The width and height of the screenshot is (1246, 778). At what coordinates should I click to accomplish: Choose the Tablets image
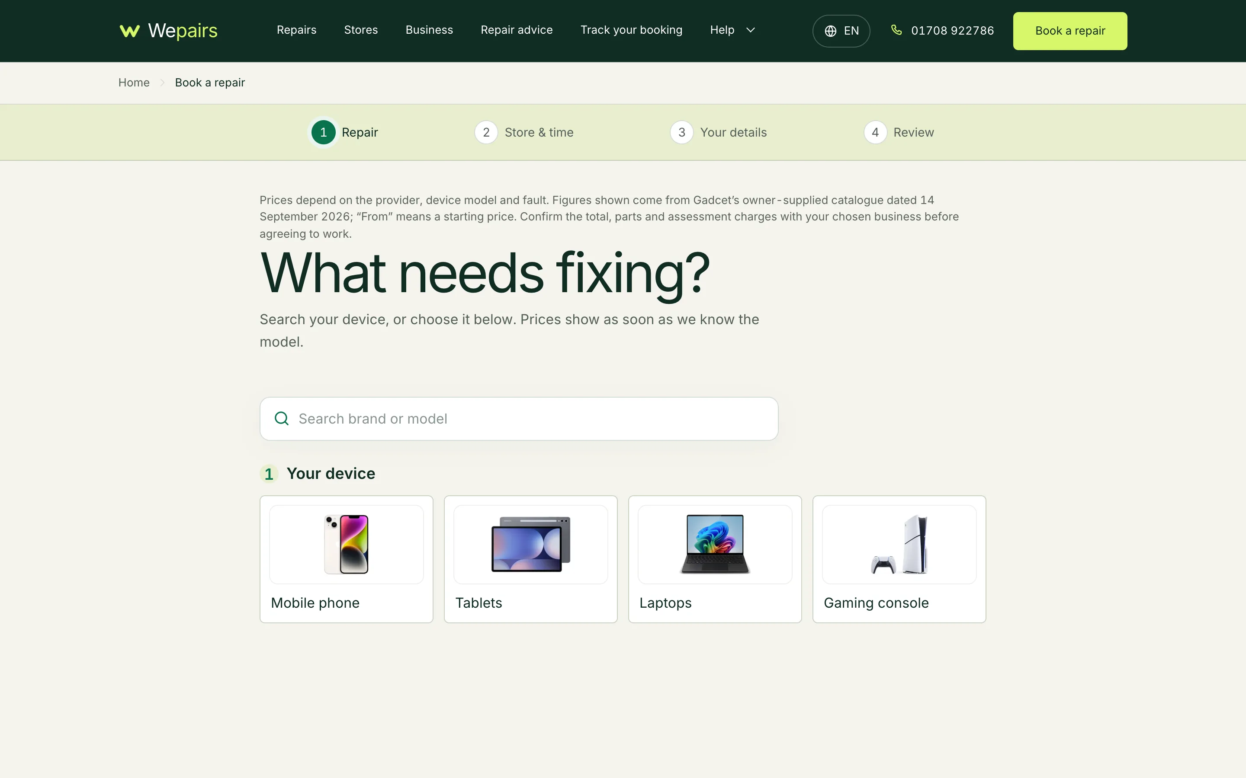pyautogui.click(x=531, y=545)
